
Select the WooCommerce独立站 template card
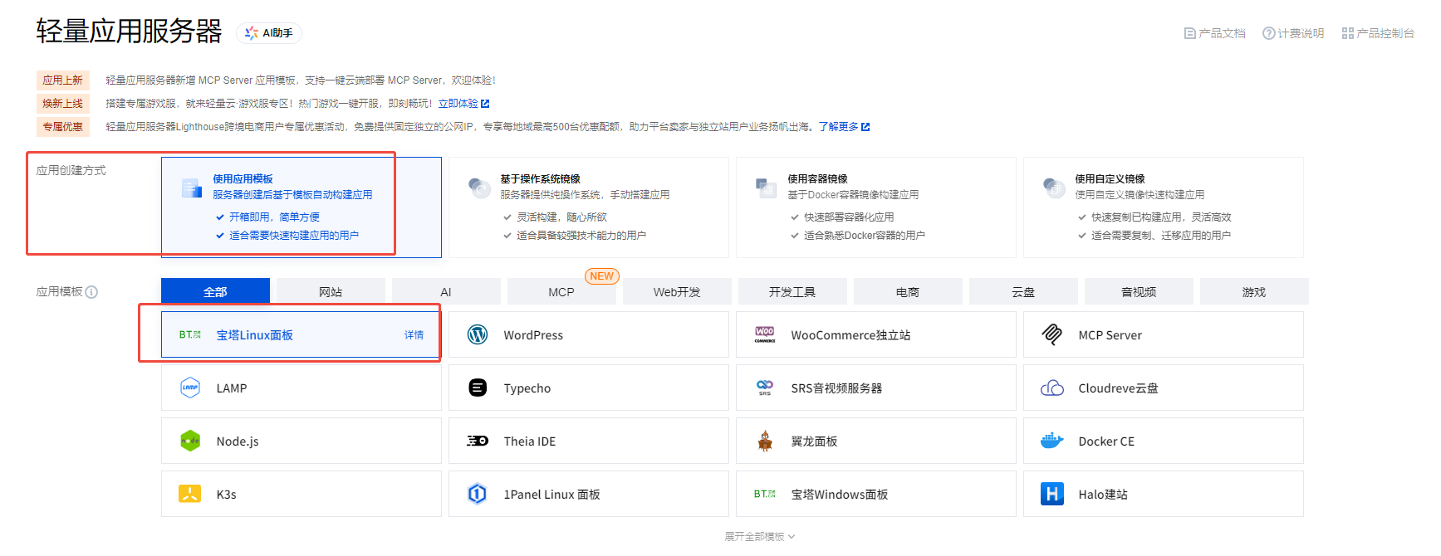pyautogui.click(x=876, y=334)
